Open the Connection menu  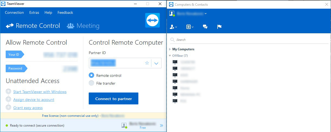[14, 12]
